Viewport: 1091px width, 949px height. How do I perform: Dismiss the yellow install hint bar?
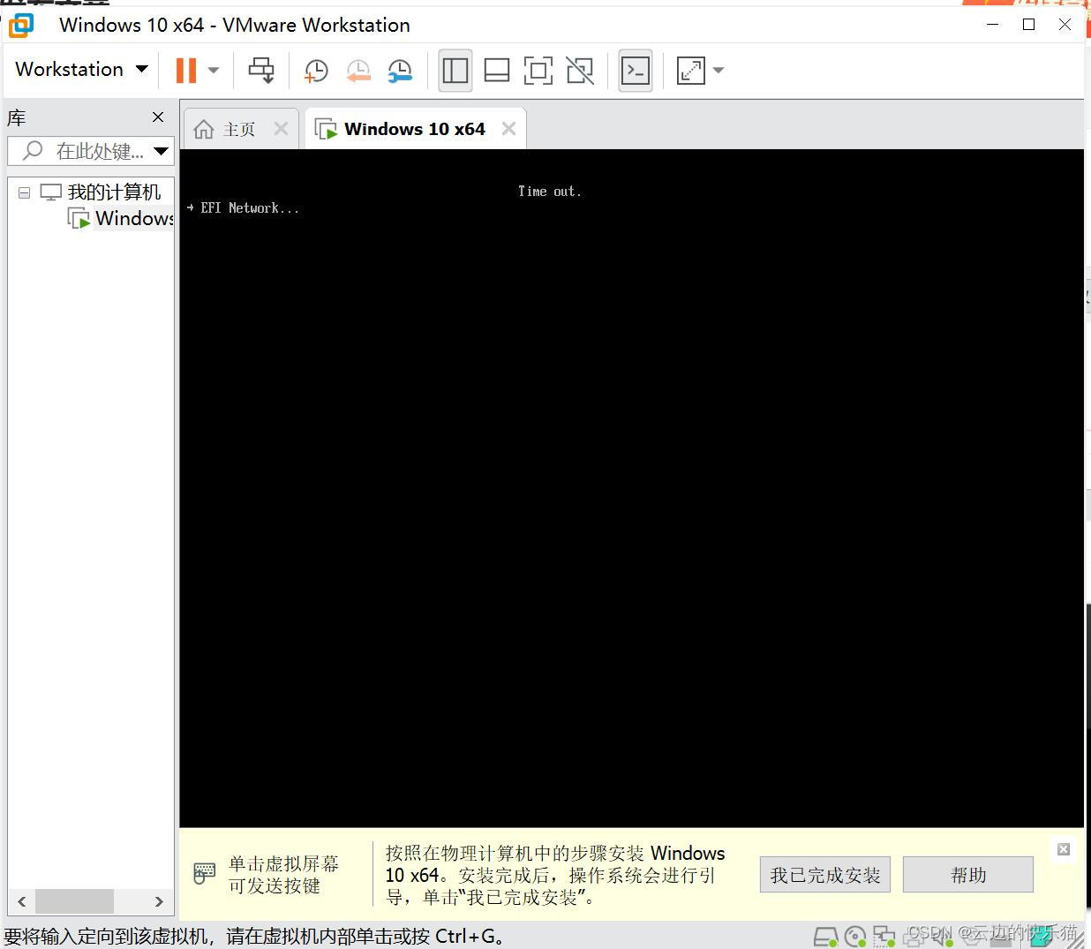pos(1064,849)
